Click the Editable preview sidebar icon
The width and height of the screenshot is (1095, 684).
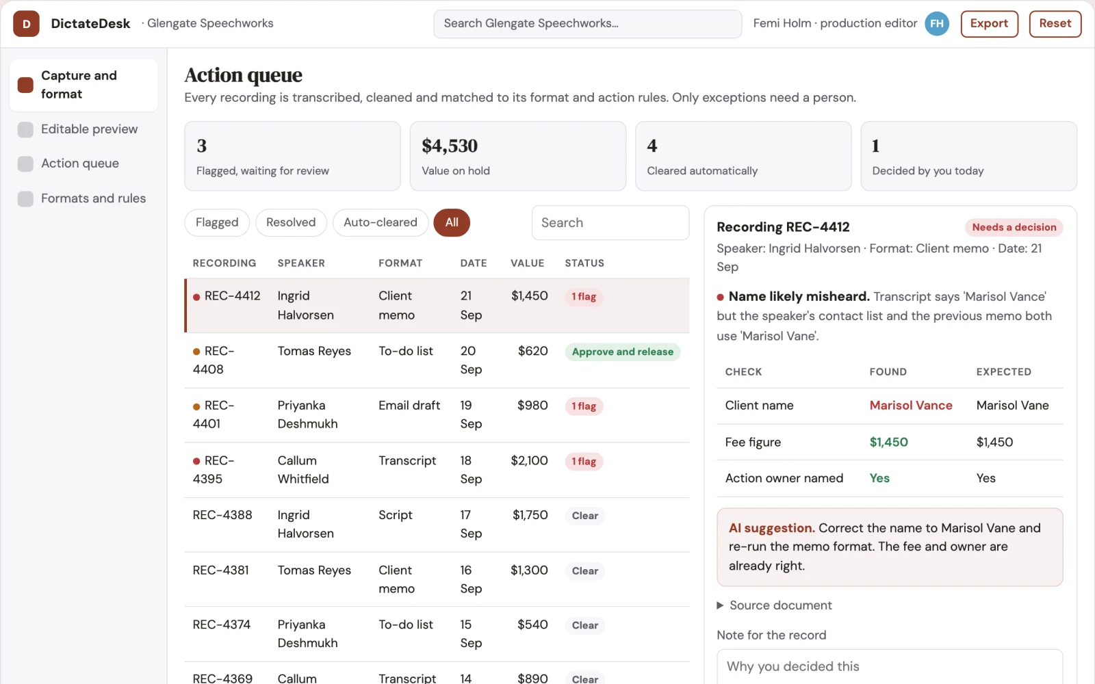25,129
